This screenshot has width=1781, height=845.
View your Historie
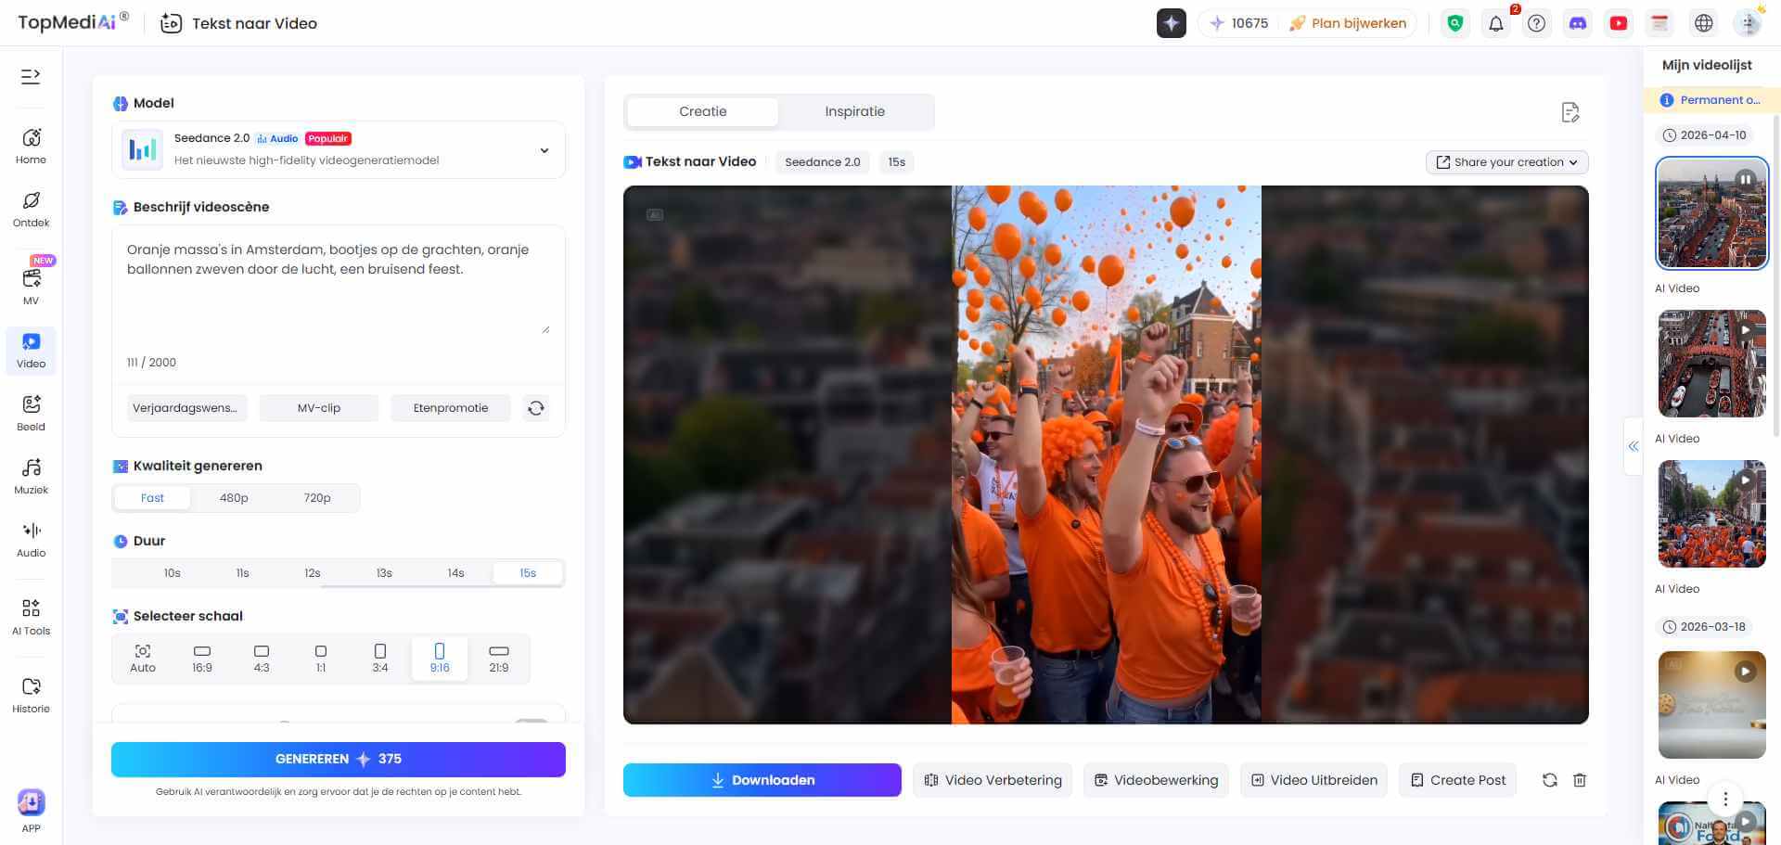coord(31,694)
